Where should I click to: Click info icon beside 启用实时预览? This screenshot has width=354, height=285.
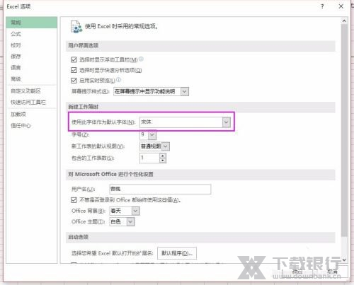118,80
